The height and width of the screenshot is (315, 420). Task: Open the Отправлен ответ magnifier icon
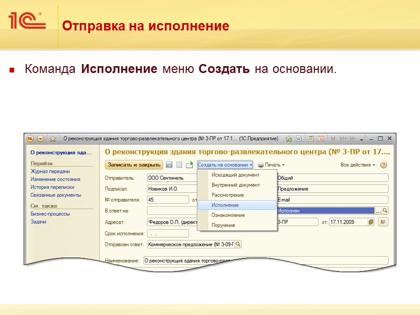click(x=238, y=244)
